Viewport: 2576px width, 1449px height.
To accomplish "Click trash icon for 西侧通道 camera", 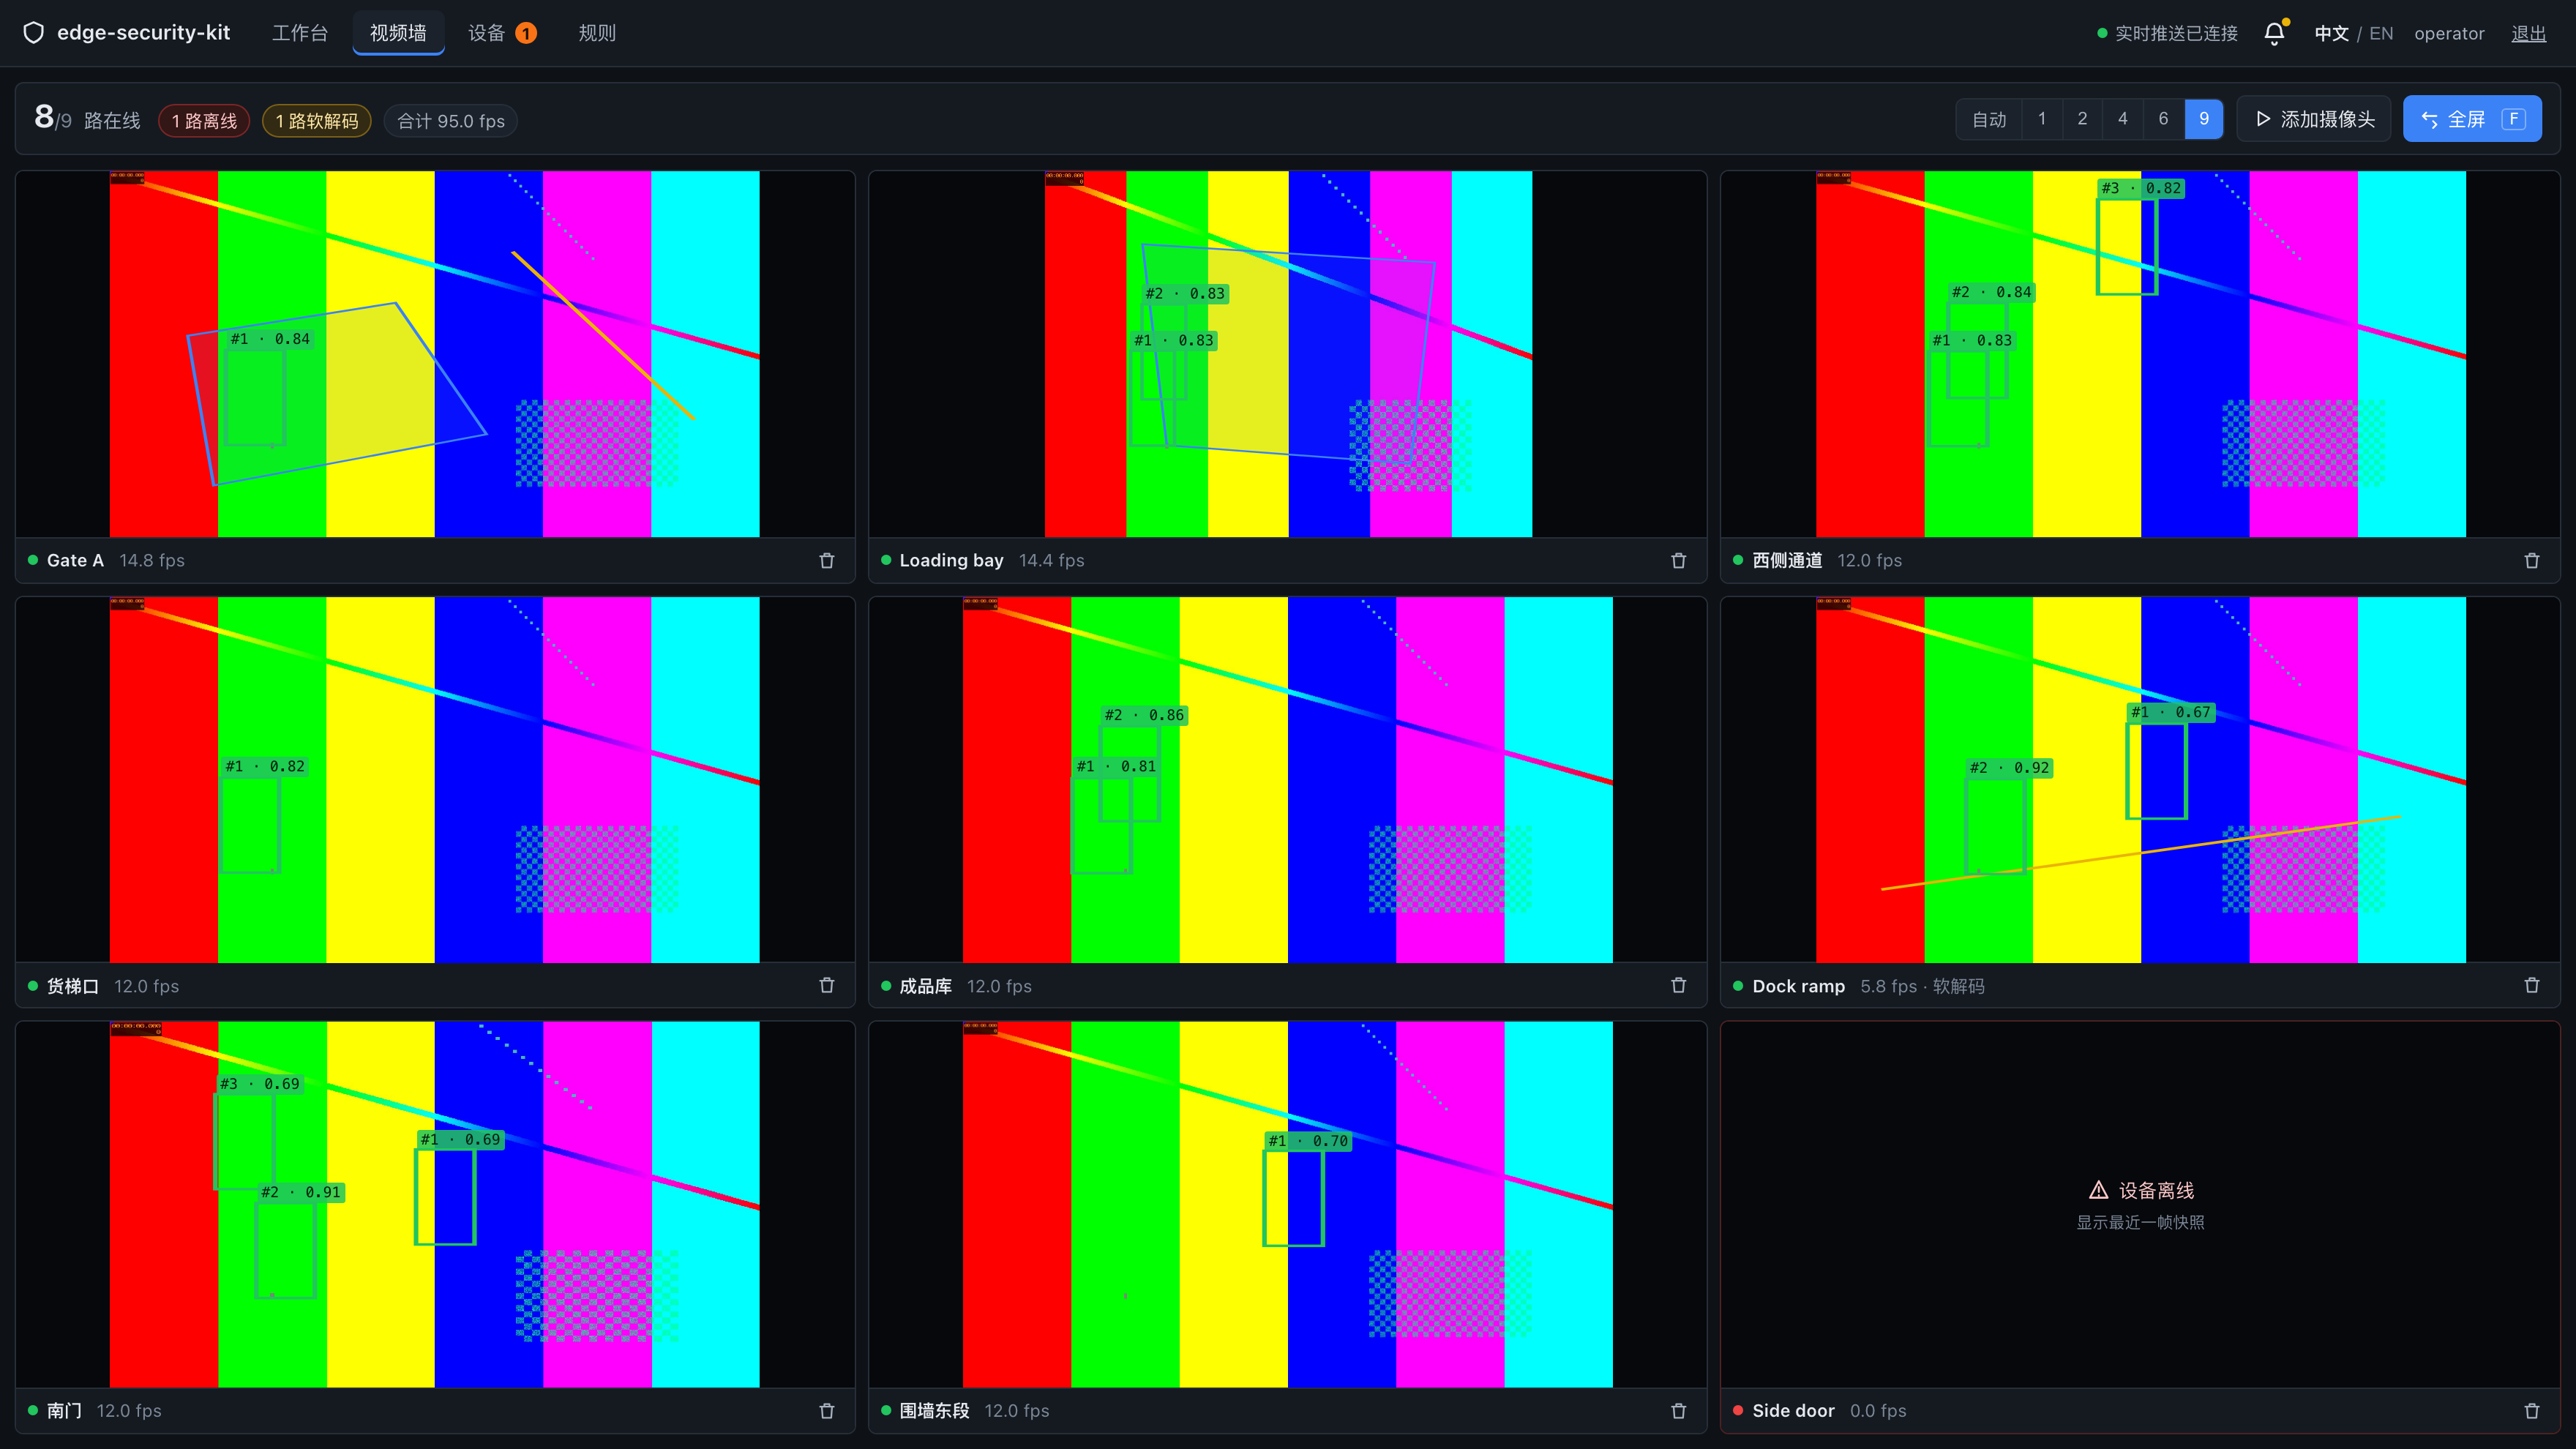I will tap(2532, 561).
